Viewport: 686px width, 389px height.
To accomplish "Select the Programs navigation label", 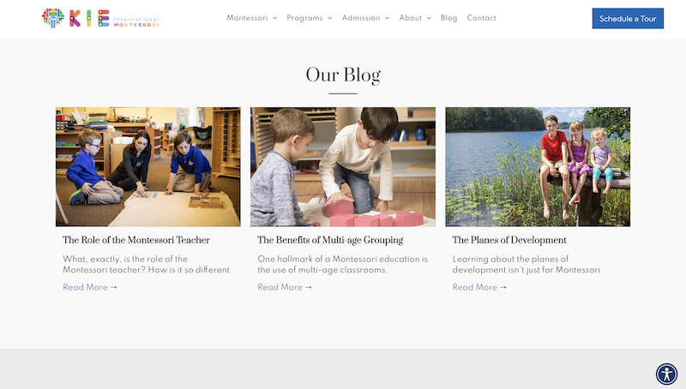I will (x=304, y=18).
